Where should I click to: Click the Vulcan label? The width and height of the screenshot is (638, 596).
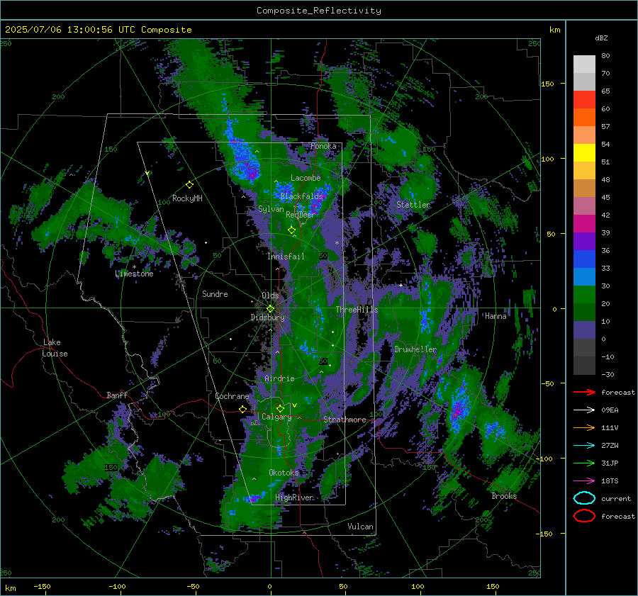click(360, 527)
